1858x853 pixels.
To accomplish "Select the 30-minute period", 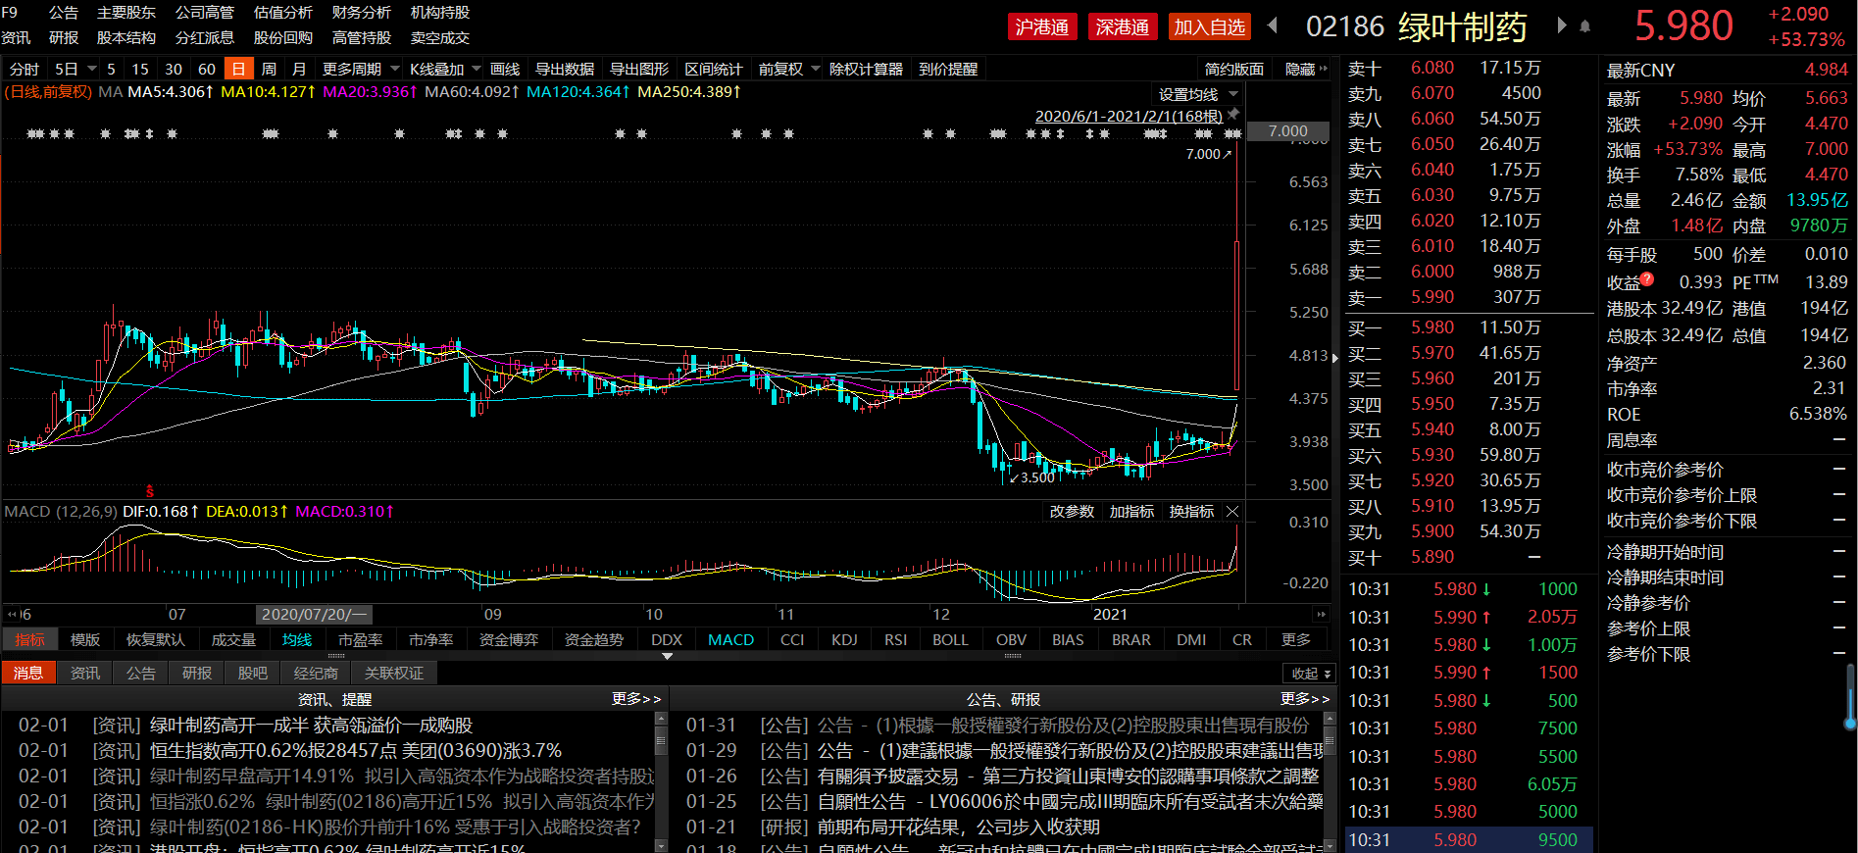I will pos(174,69).
